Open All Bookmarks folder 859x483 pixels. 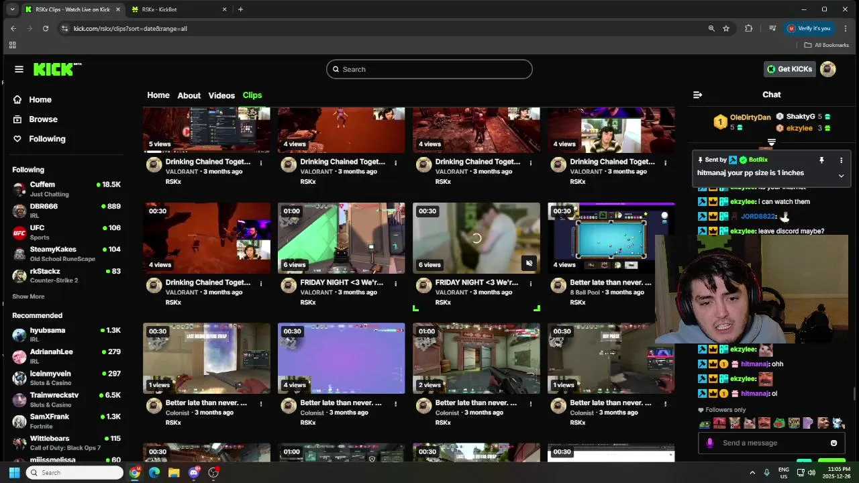[827, 45]
